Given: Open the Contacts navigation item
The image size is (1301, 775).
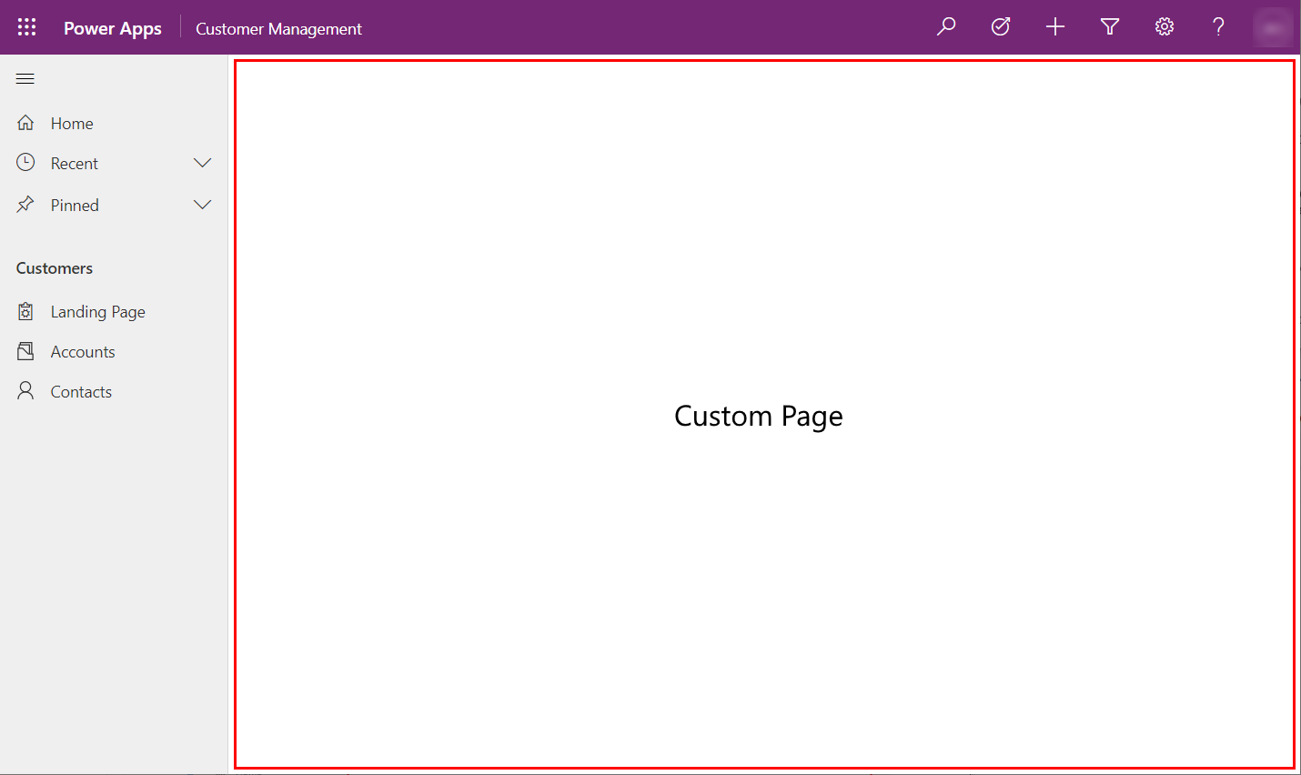Looking at the screenshot, I should 82,391.
